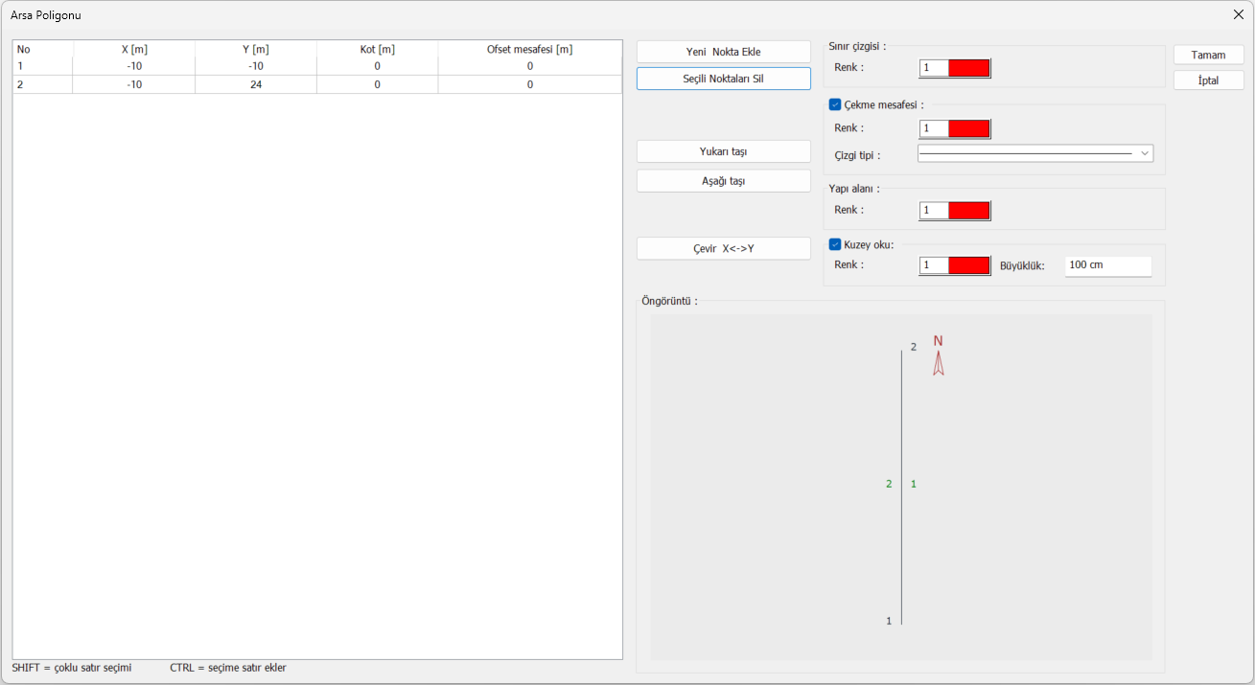This screenshot has width=1255, height=685.
Task: Click the Ofset mesafesi column header
Action: tap(529, 49)
